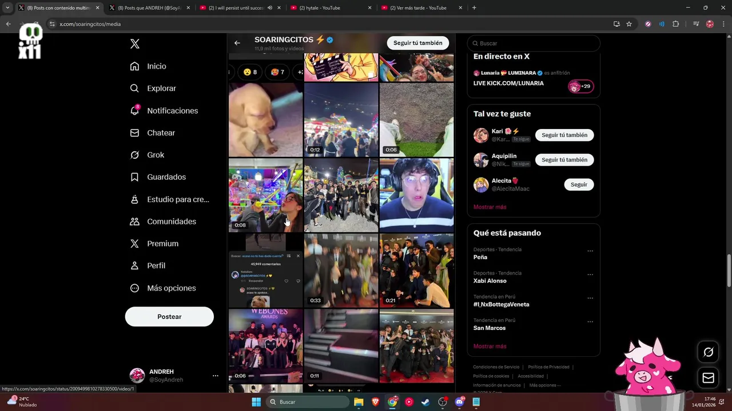Open options ellipsis for San Marcos trend

(x=590, y=322)
